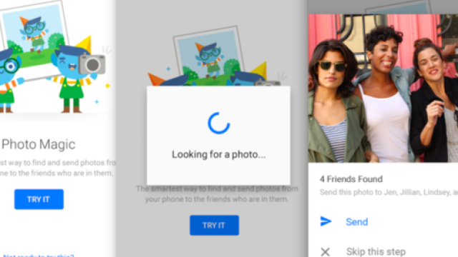Click 'Looking for a photo...' text

pyautogui.click(x=218, y=154)
